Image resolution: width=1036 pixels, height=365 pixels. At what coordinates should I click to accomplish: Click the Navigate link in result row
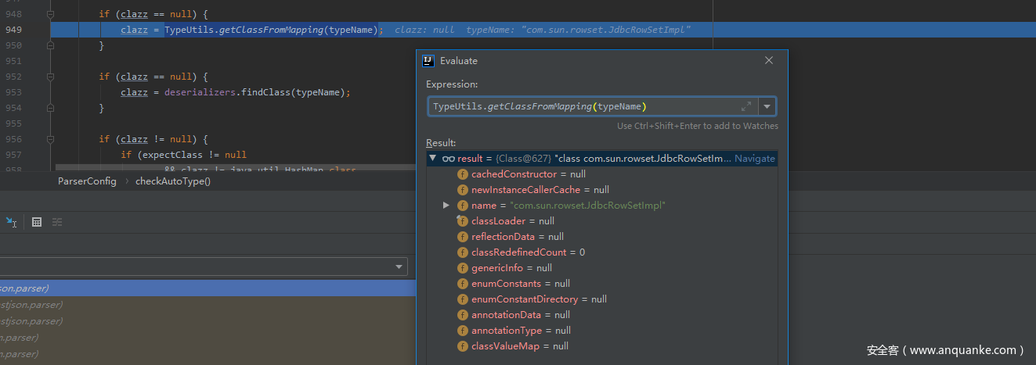754,159
